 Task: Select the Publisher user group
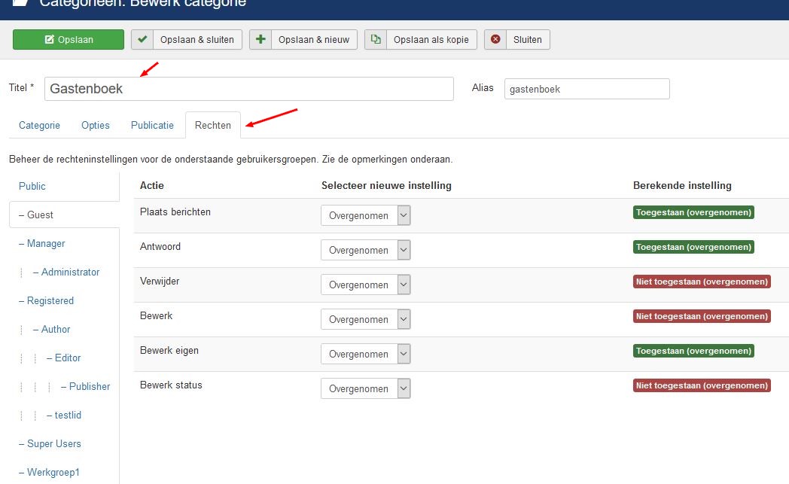tap(90, 387)
